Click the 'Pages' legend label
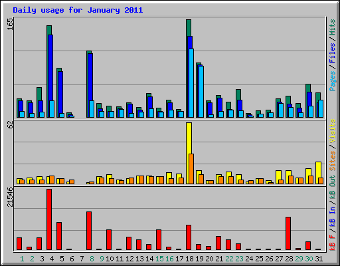Viewport: 340px width, 266px height. coord(333,81)
